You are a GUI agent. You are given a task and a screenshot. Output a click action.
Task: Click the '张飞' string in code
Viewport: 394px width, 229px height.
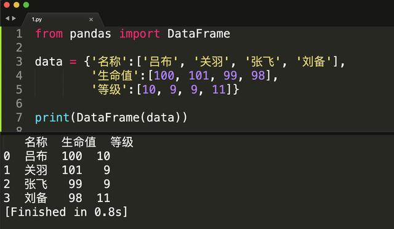(263, 61)
